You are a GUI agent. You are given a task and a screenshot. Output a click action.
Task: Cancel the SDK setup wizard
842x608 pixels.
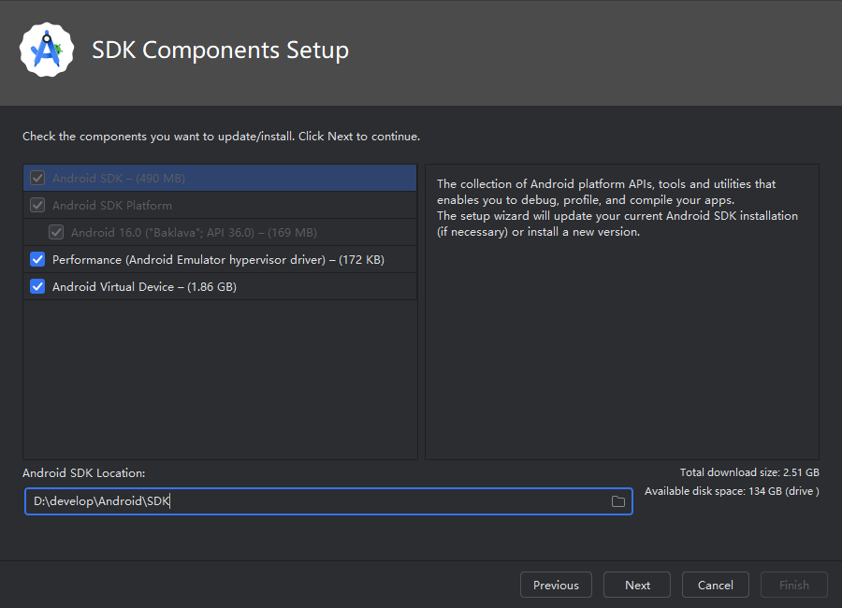tap(715, 585)
